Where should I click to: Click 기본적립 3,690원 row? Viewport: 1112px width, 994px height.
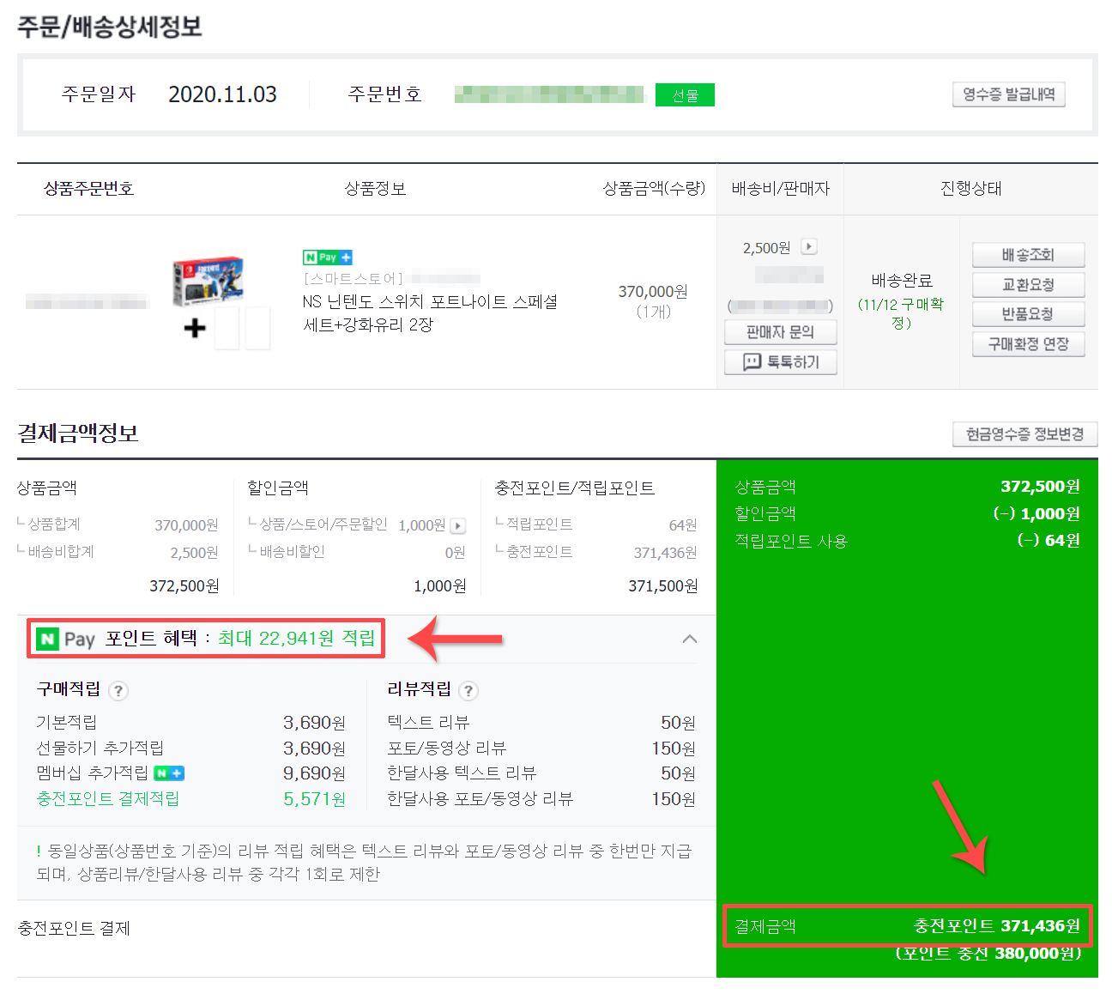pyautogui.click(x=190, y=723)
